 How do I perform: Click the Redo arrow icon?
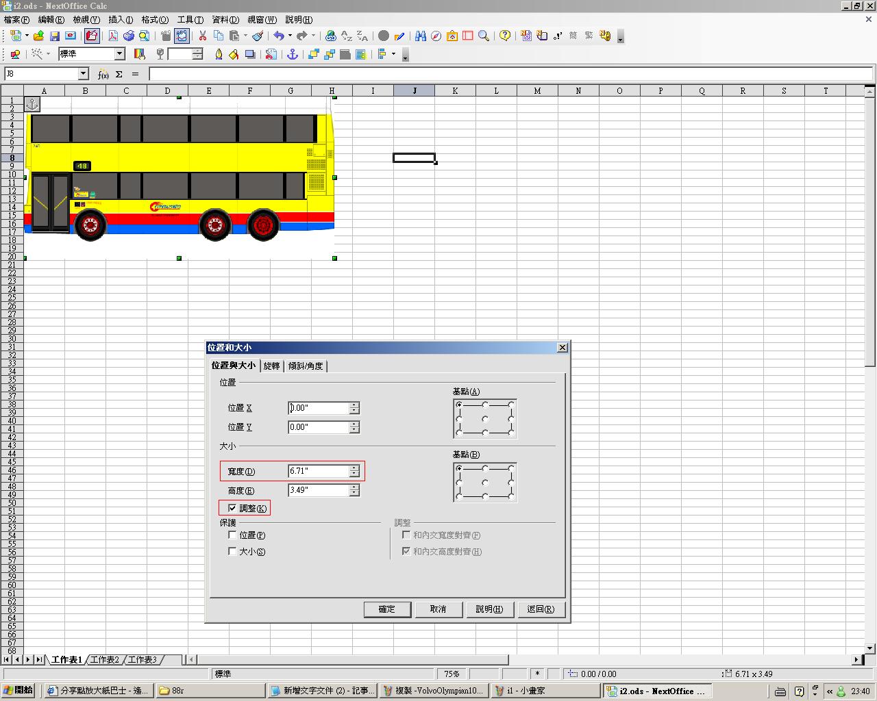tap(301, 36)
